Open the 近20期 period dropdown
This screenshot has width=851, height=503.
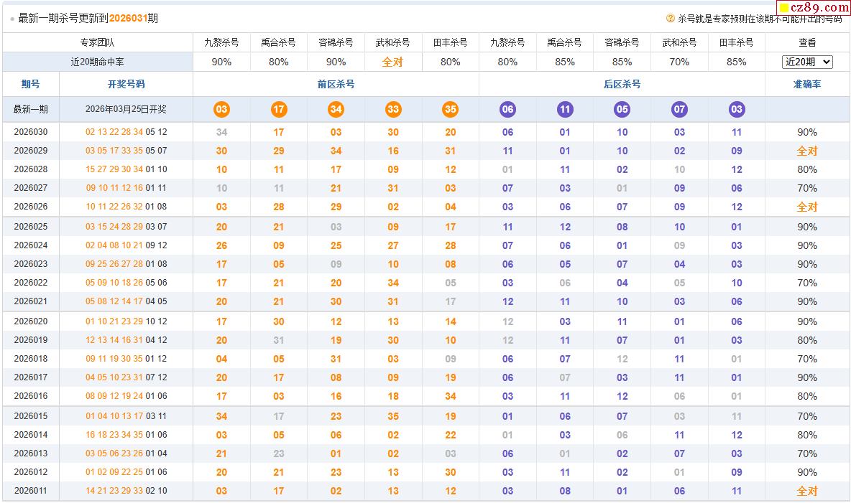pos(807,62)
